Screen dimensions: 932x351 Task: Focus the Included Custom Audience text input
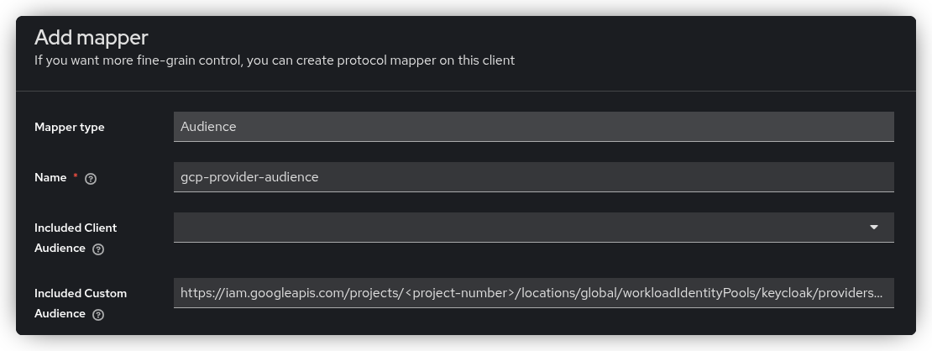click(533, 293)
